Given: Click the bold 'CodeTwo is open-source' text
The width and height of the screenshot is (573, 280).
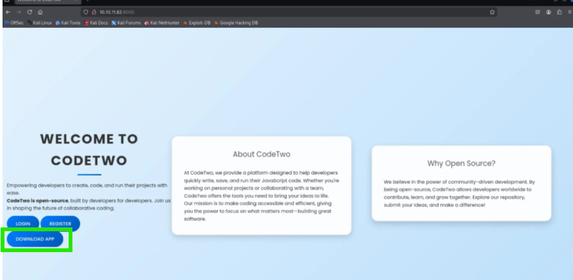Looking at the screenshot, I should tap(37, 201).
